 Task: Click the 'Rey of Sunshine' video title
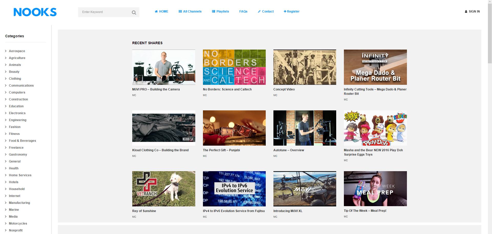point(144,211)
